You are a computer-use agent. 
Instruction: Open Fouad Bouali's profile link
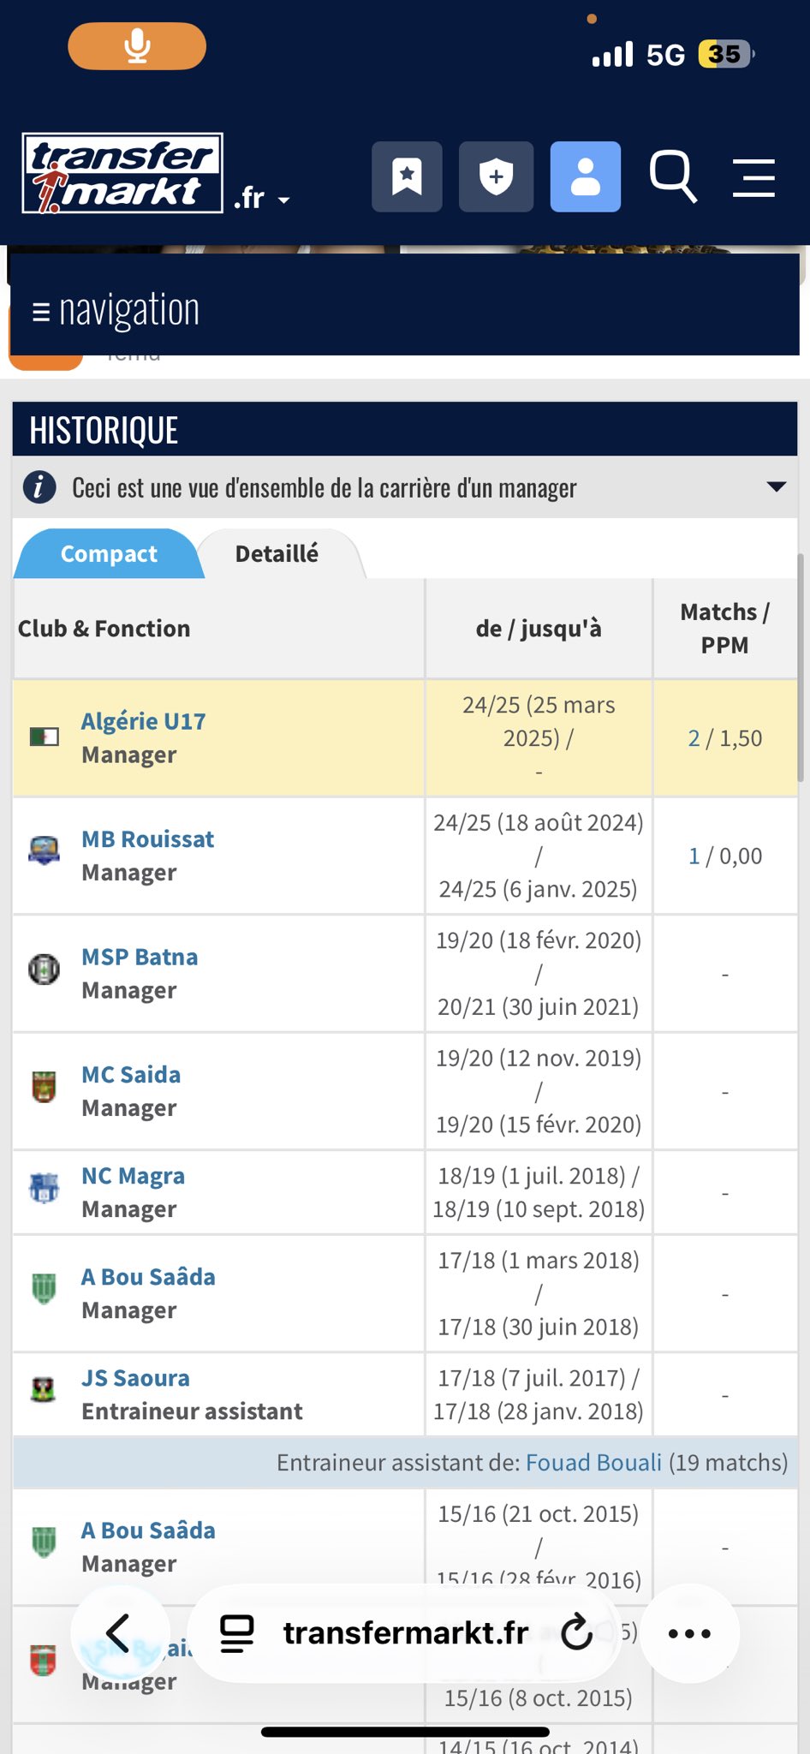[593, 1462]
